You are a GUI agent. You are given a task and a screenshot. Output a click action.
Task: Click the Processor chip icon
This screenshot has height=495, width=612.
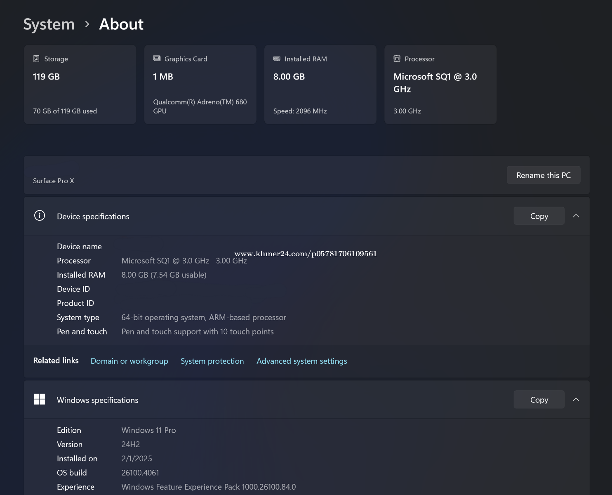(x=397, y=59)
